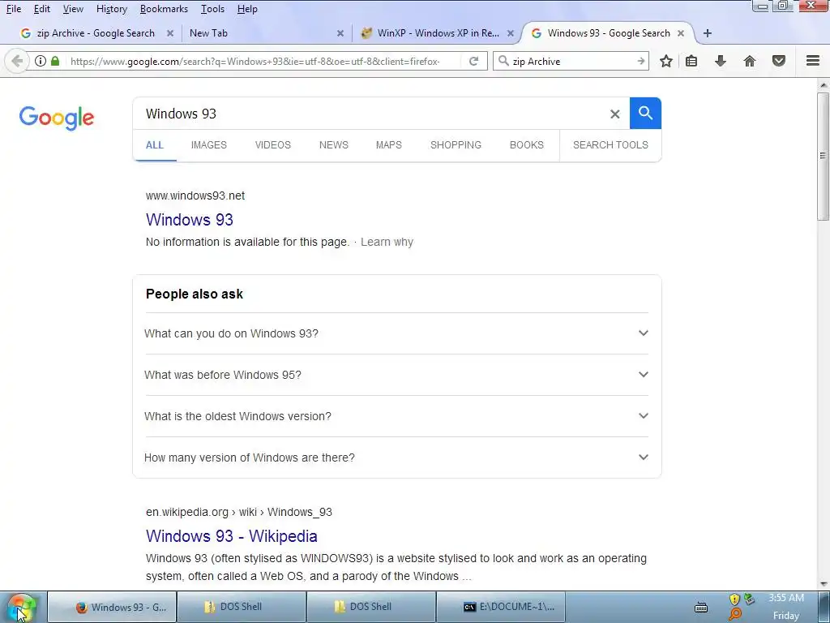Expand 'What can you do on Windows 93?'
The image size is (830, 623).
(396, 333)
